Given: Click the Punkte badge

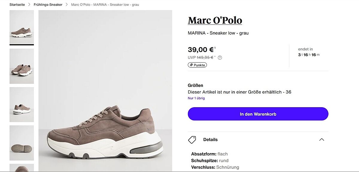Looking at the screenshot, I should (197, 65).
